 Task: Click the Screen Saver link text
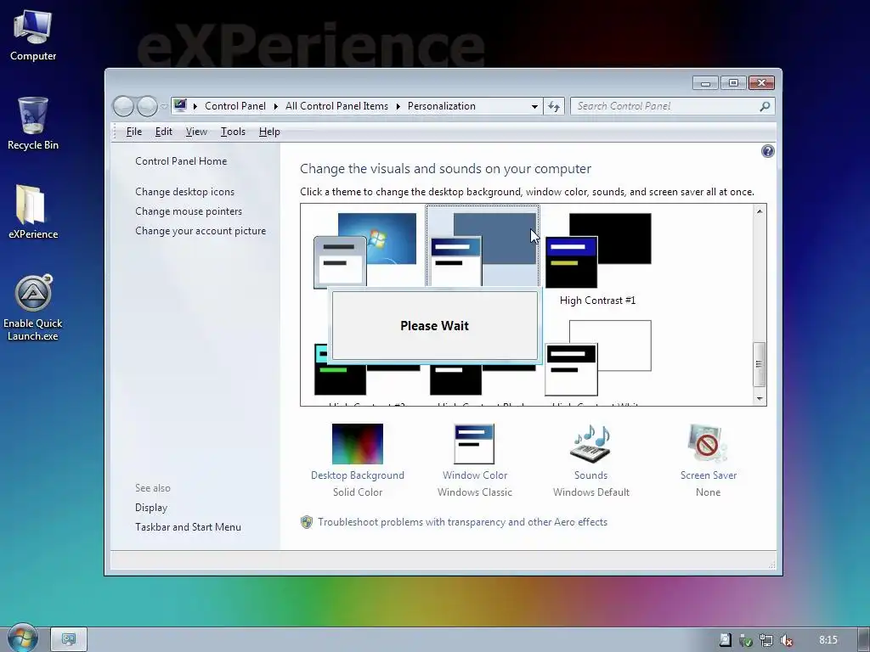[709, 475]
